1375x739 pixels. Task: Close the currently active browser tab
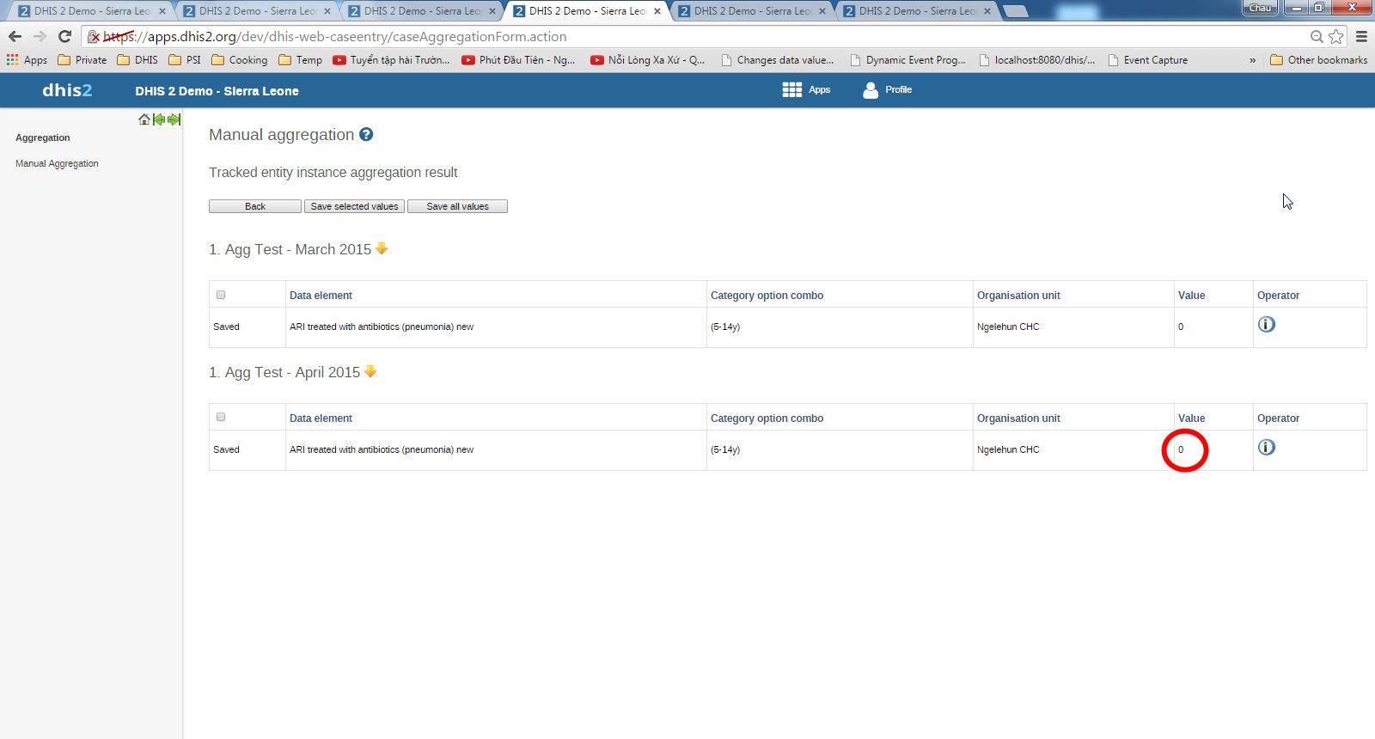point(657,11)
